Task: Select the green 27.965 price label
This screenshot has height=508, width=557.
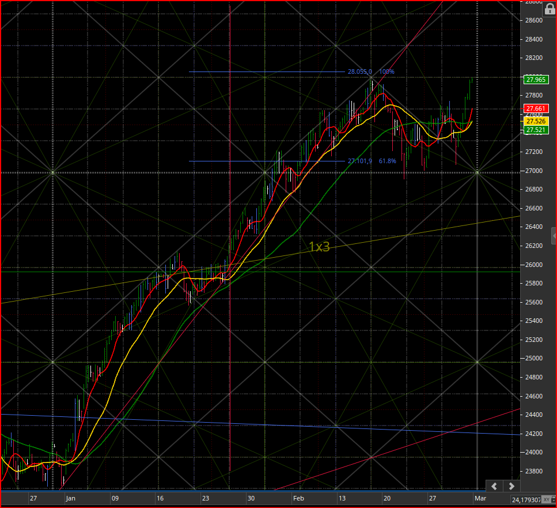Action: click(536, 80)
